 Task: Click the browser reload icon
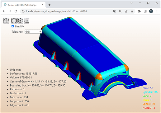pyautogui.click(x=16, y=11)
